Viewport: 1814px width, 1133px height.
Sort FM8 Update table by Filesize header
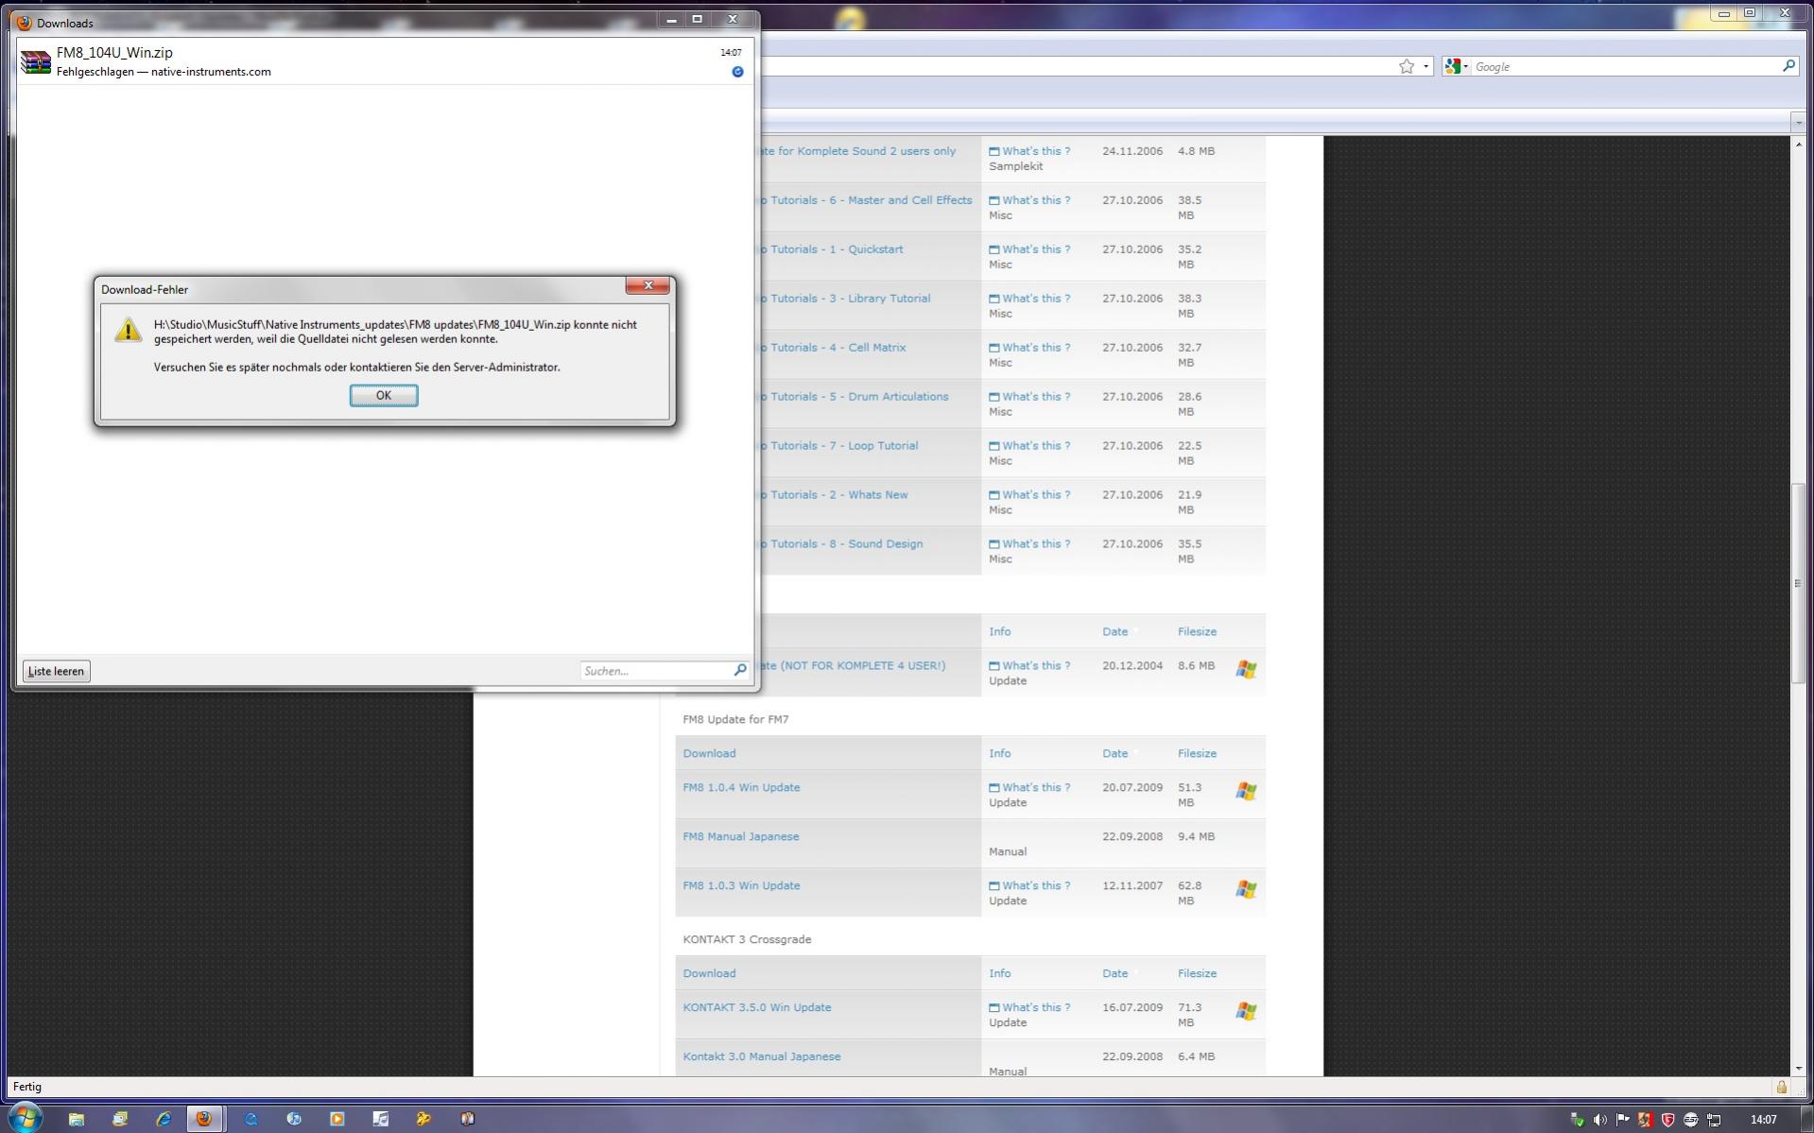coord(1197,753)
